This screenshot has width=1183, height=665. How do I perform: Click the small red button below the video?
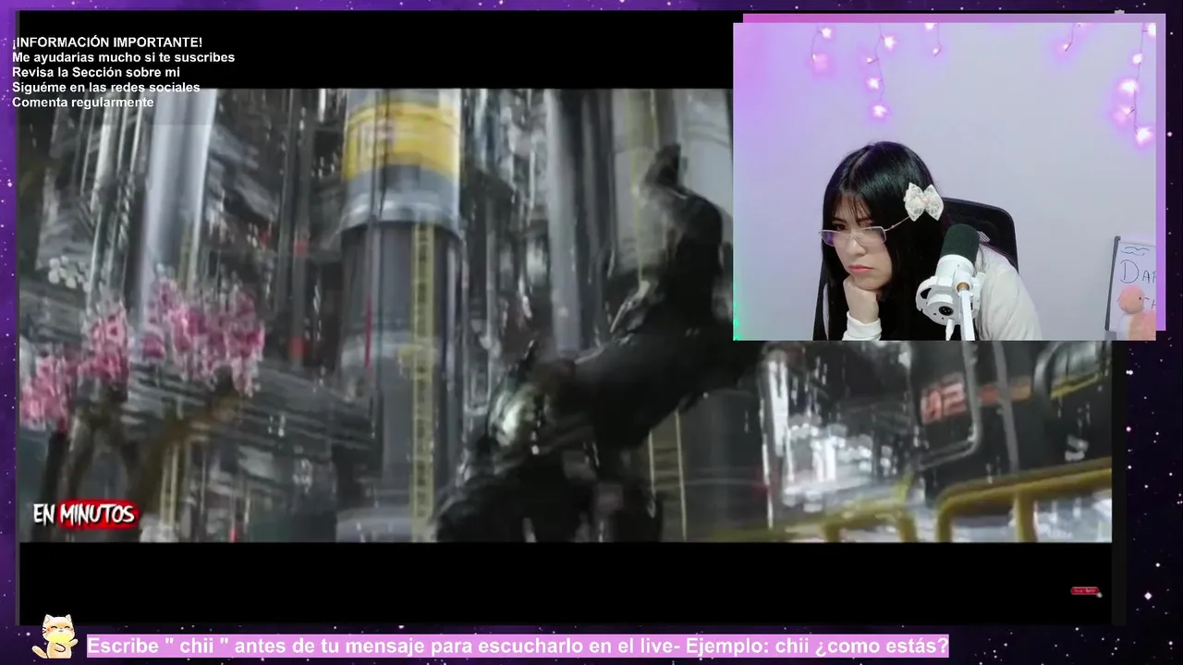pyautogui.click(x=1086, y=591)
